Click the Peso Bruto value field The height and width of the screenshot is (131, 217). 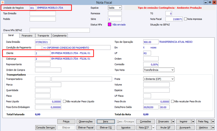[156, 101]
